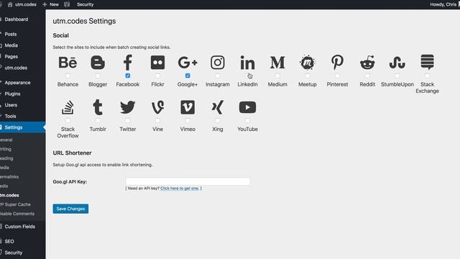The height and width of the screenshot is (259, 460).
Task: Click the Blogger logo icon
Action: click(98, 63)
